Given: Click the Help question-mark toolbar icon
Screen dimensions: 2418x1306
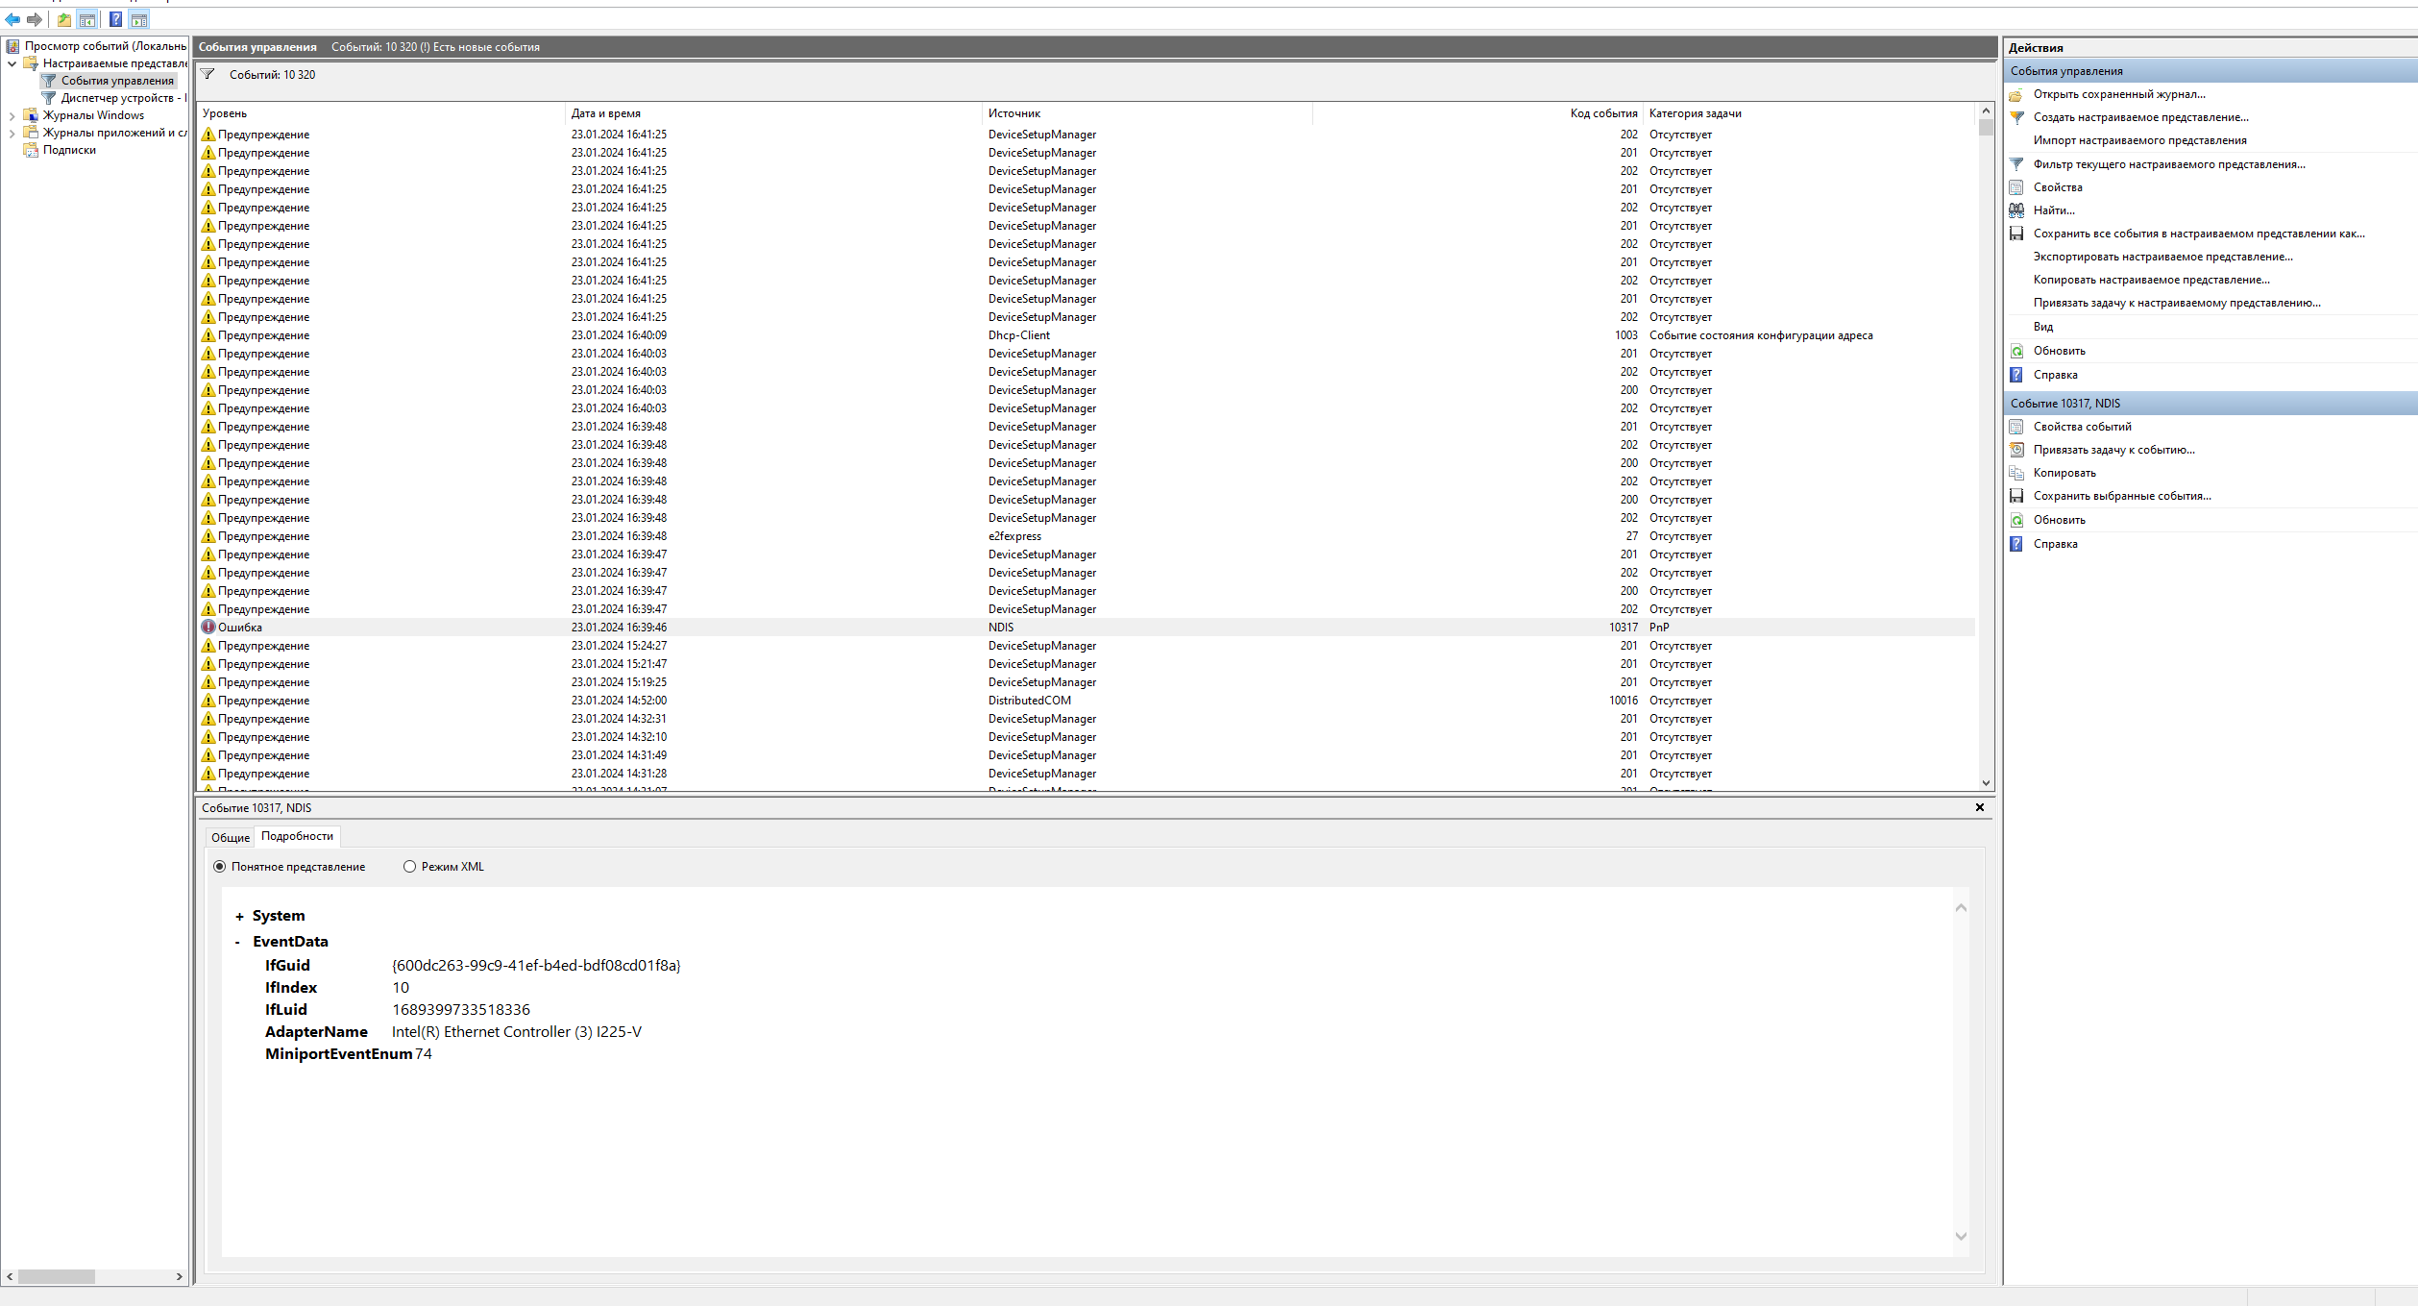Looking at the screenshot, I should [115, 19].
